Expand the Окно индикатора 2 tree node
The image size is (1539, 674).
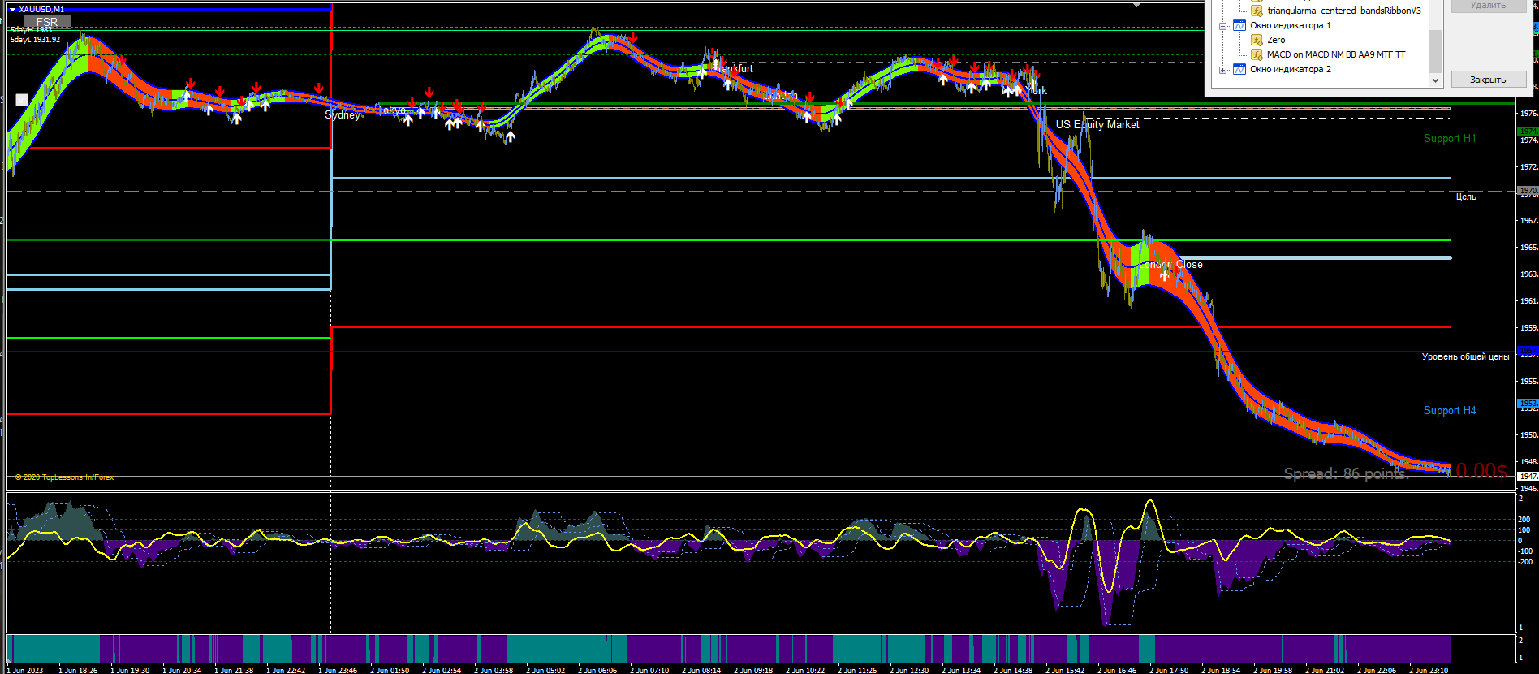(1222, 70)
